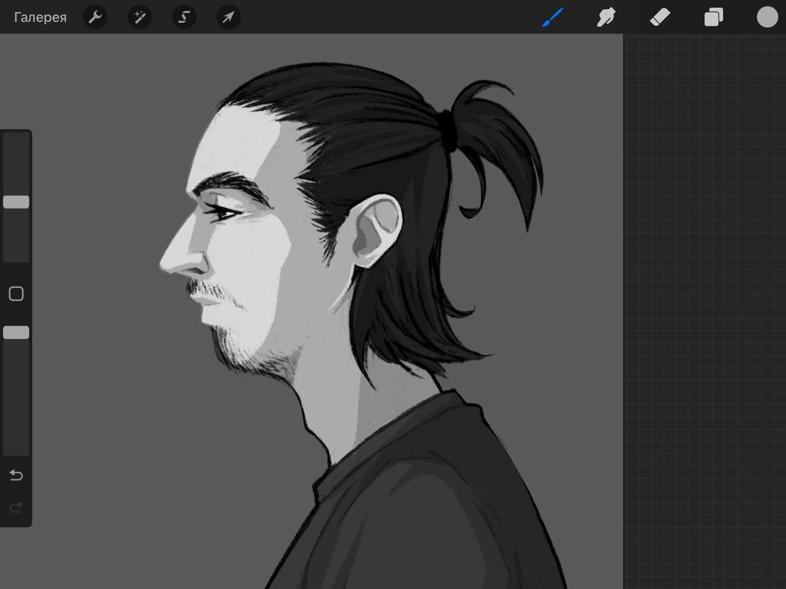Open the Layers panel
Screen dimensions: 786x589
[713, 17]
